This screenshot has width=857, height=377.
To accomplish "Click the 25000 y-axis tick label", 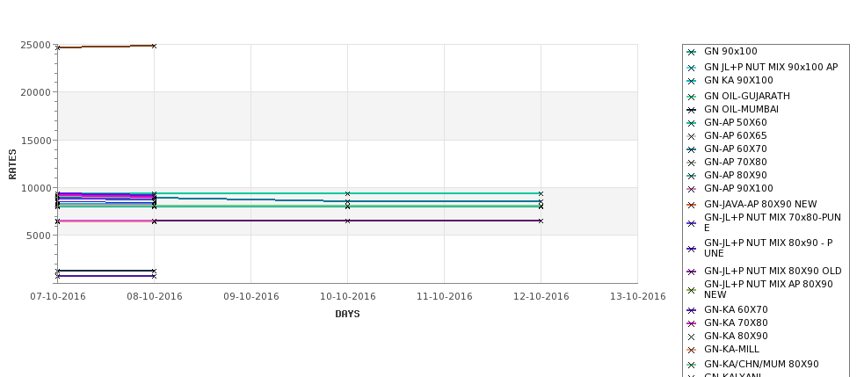I will tap(36, 46).
